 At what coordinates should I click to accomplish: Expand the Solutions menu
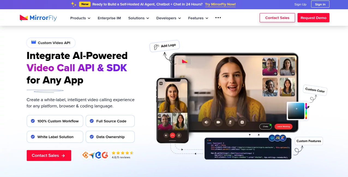click(138, 18)
